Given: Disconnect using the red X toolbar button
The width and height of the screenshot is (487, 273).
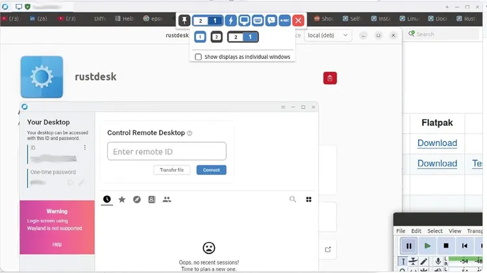Looking at the screenshot, I should pos(298,21).
